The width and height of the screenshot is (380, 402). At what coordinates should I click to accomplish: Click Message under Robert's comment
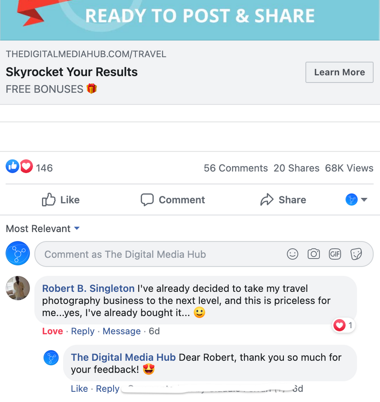122,331
